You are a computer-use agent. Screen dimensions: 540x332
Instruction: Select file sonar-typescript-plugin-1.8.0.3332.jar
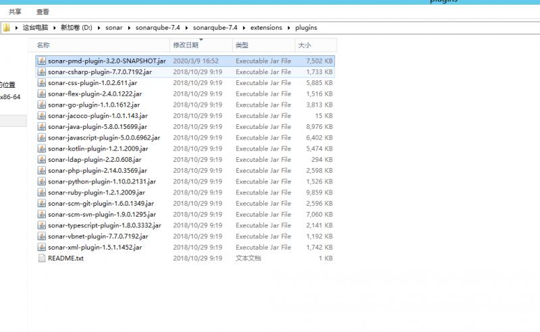pos(105,225)
